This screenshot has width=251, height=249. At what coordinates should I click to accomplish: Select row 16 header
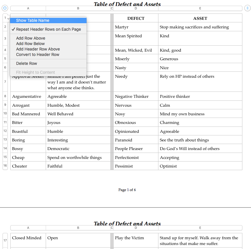click(x=5, y=166)
